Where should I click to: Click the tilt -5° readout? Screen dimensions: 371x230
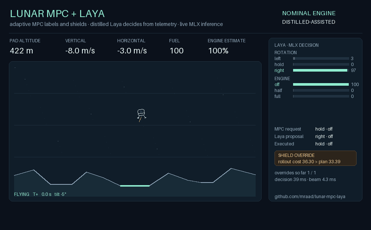tap(60, 194)
